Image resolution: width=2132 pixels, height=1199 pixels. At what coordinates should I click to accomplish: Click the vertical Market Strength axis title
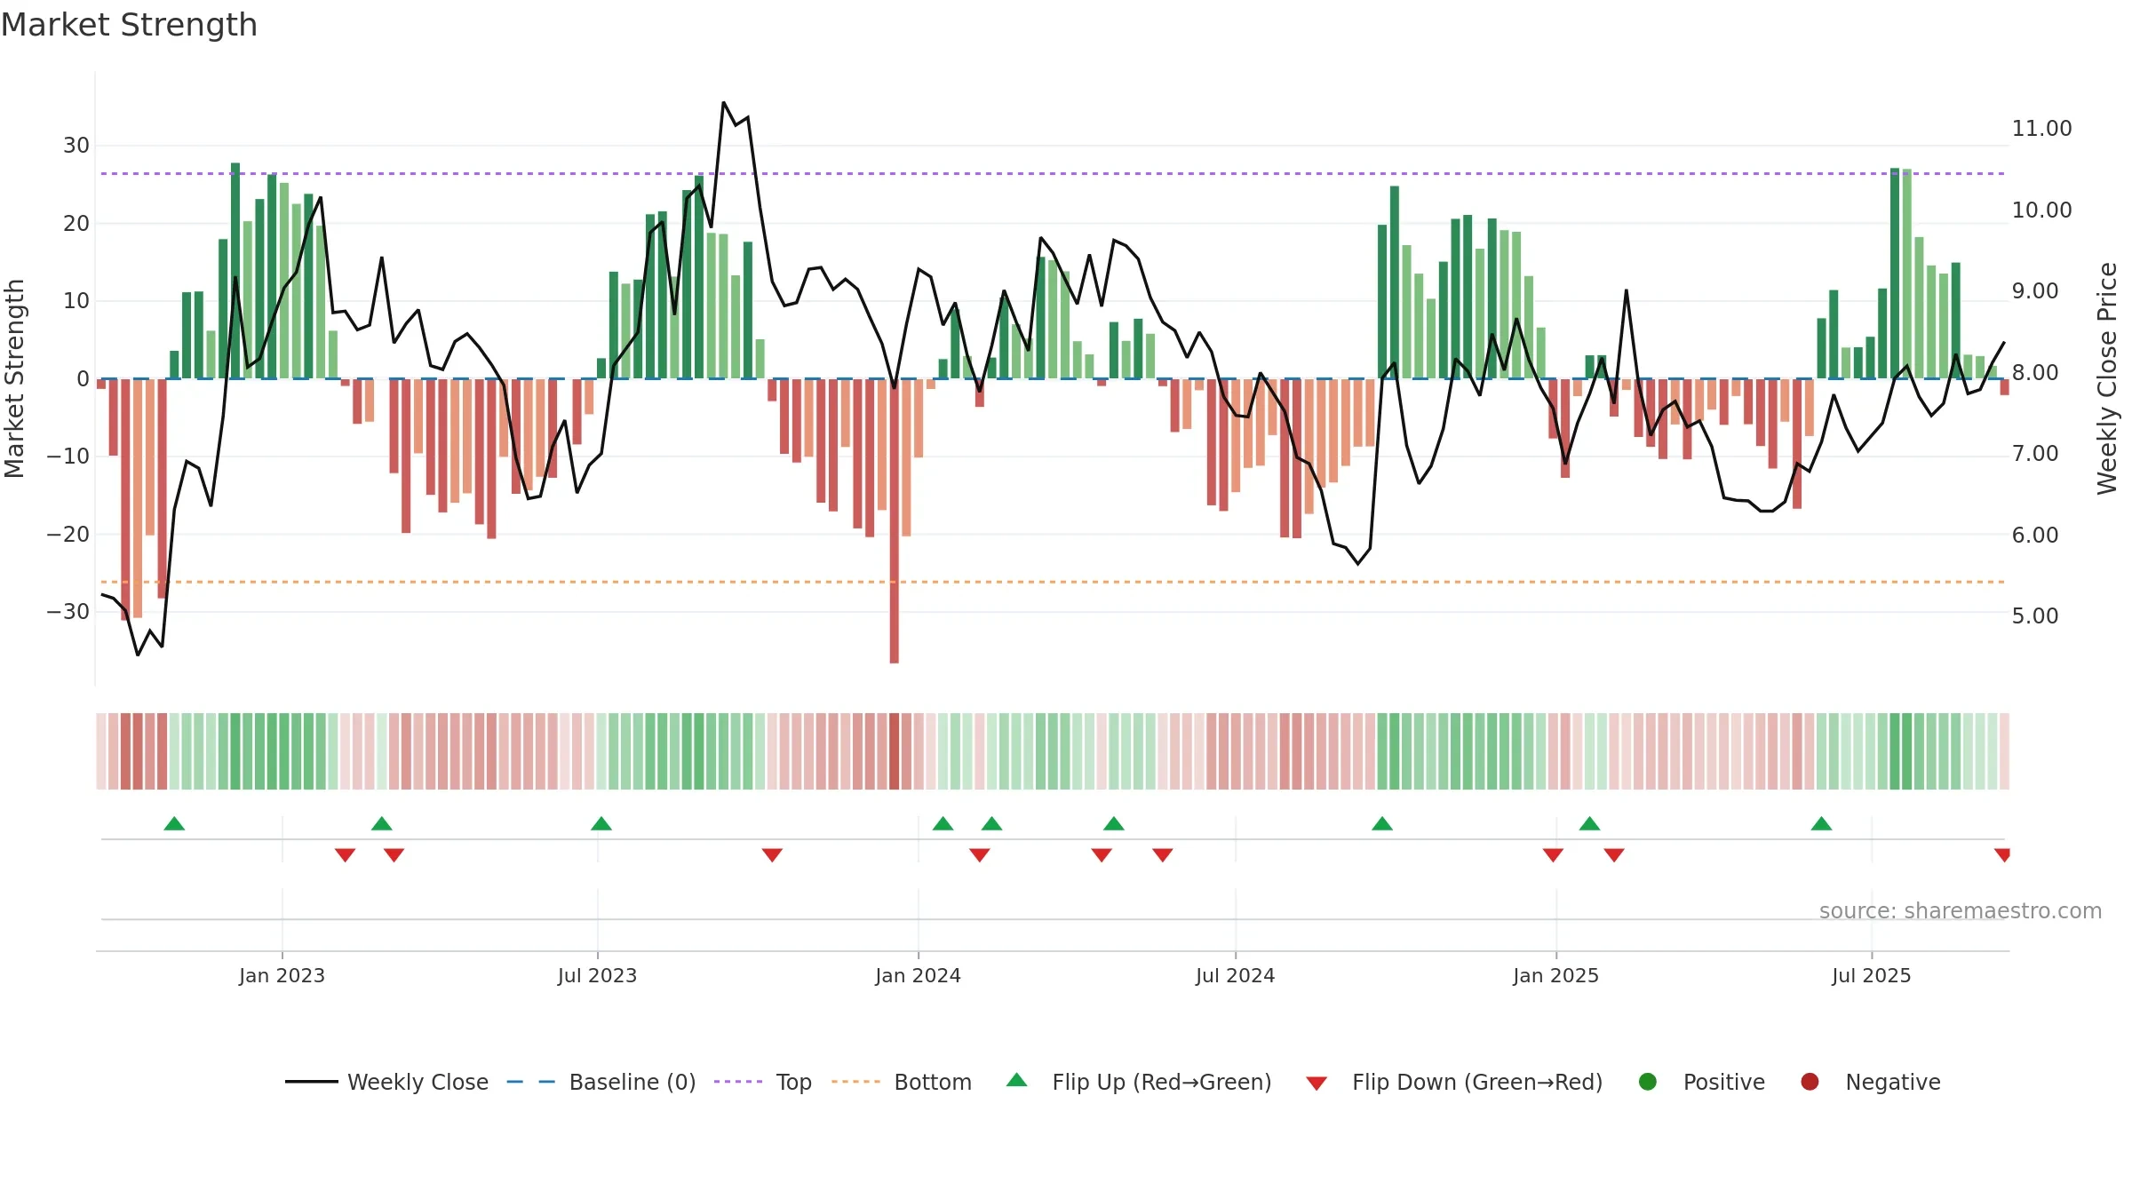[14, 378]
